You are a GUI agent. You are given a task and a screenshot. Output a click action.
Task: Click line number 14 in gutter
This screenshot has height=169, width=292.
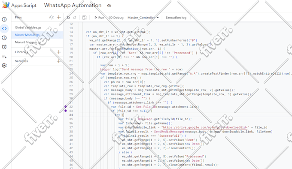[71, 32]
